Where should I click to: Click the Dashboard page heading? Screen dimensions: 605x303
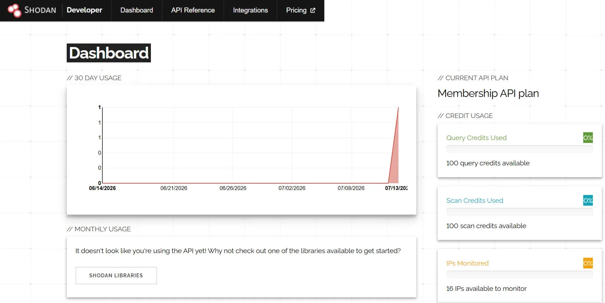tap(109, 53)
